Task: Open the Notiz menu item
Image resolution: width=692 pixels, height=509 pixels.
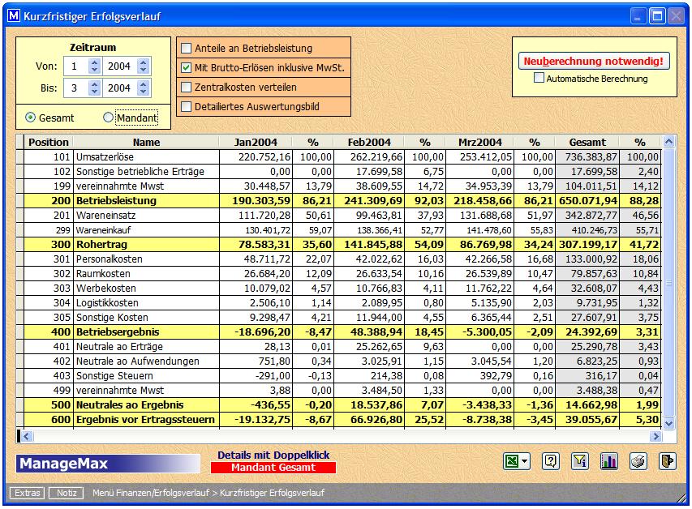Action: (x=66, y=493)
